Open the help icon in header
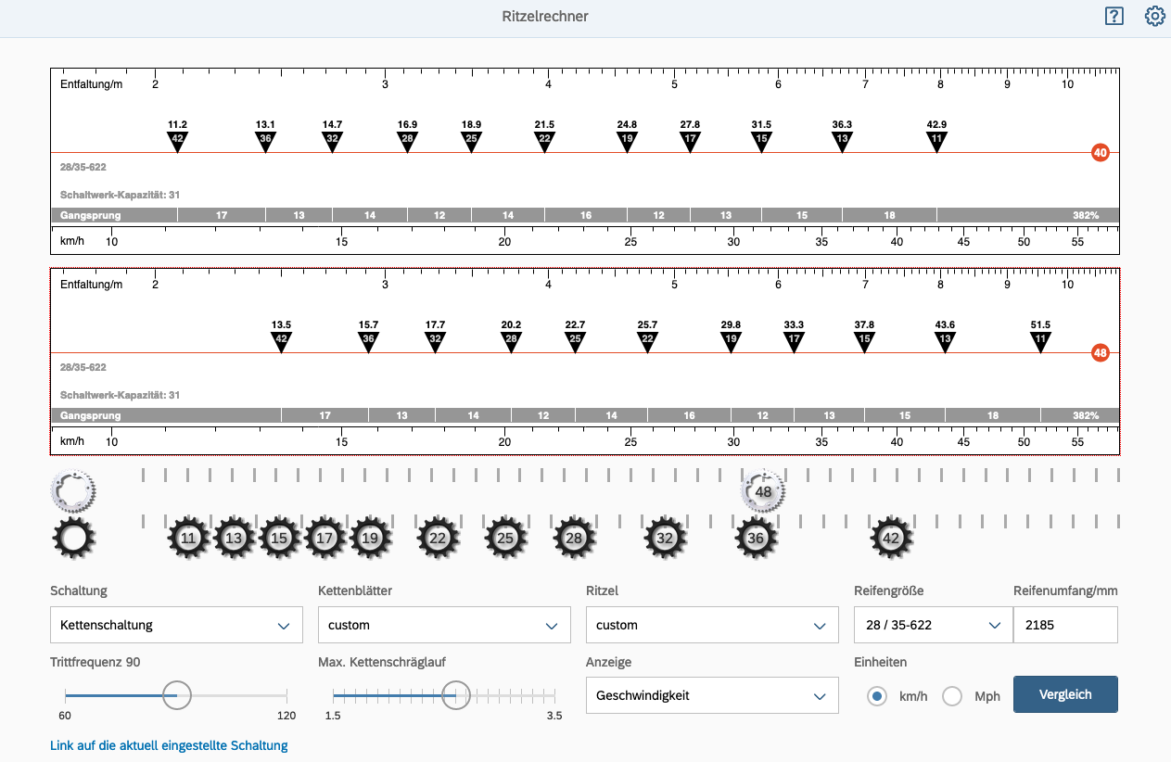This screenshot has width=1171, height=762. point(1114,17)
